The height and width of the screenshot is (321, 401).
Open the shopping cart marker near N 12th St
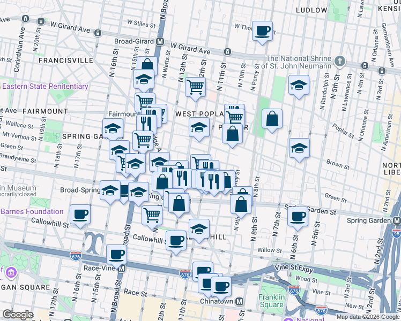(195, 89)
